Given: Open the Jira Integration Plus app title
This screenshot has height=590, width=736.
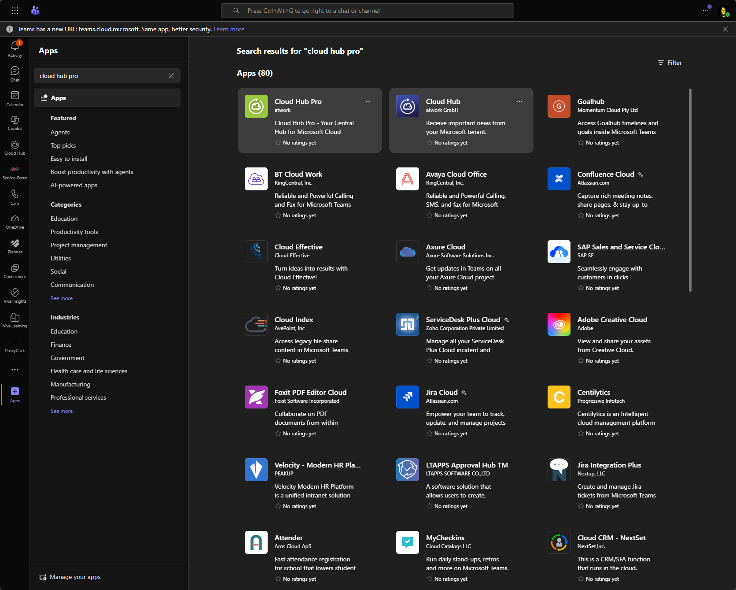Looking at the screenshot, I should tap(609, 465).
